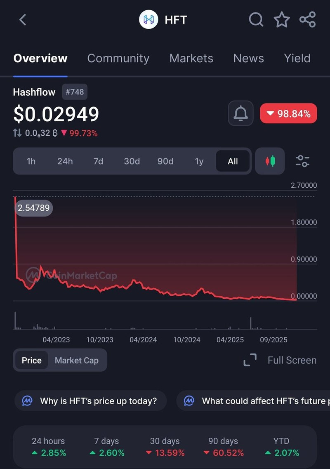Open chart settings sliders icon
This screenshot has height=469, width=330.
(x=303, y=161)
